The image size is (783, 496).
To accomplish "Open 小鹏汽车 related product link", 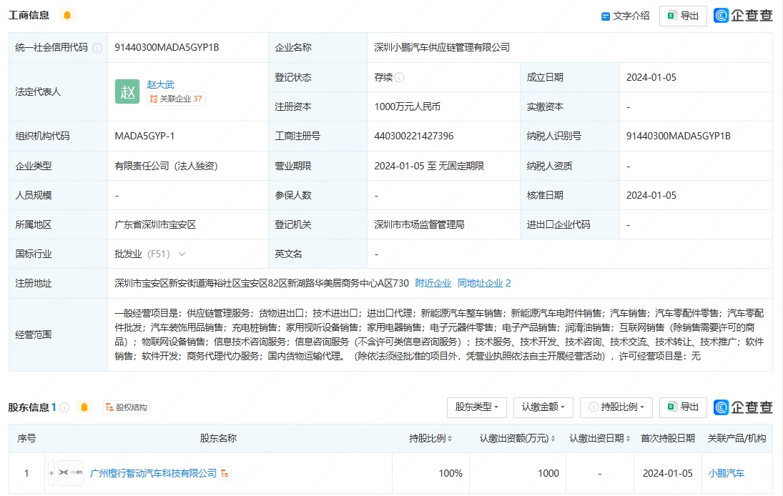I will 726,474.
